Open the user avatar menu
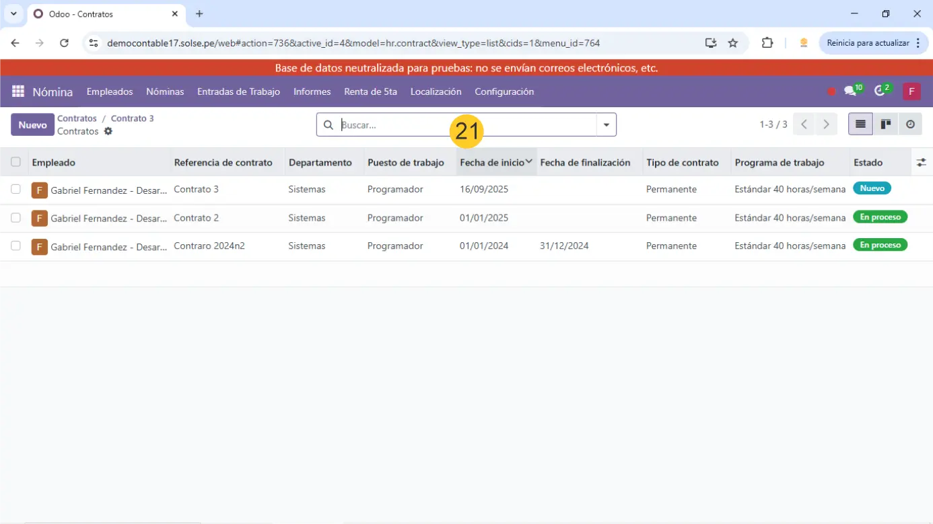This screenshot has width=933, height=524. click(x=911, y=91)
